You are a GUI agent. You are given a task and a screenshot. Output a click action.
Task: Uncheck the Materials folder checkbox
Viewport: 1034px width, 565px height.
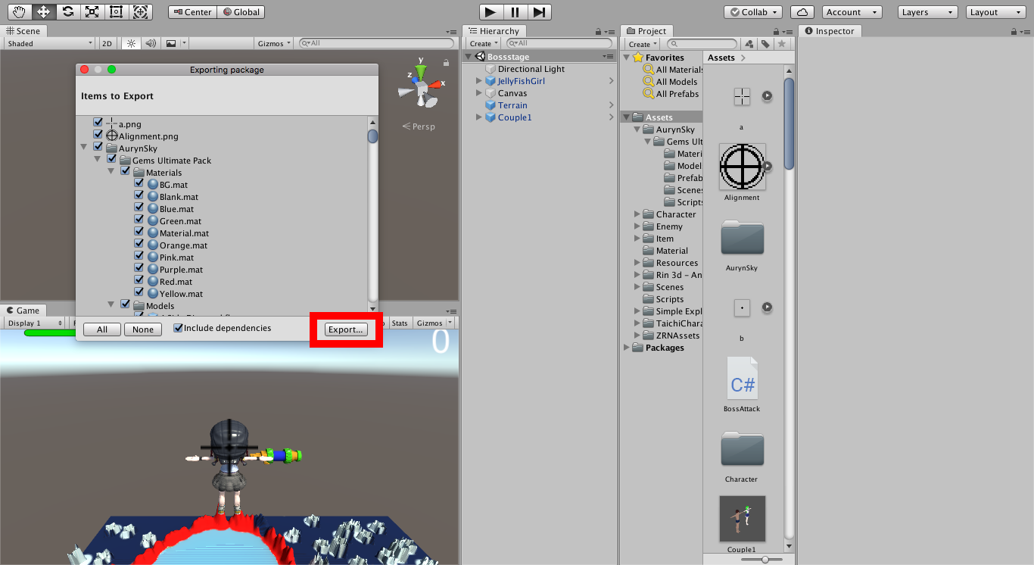tap(125, 170)
